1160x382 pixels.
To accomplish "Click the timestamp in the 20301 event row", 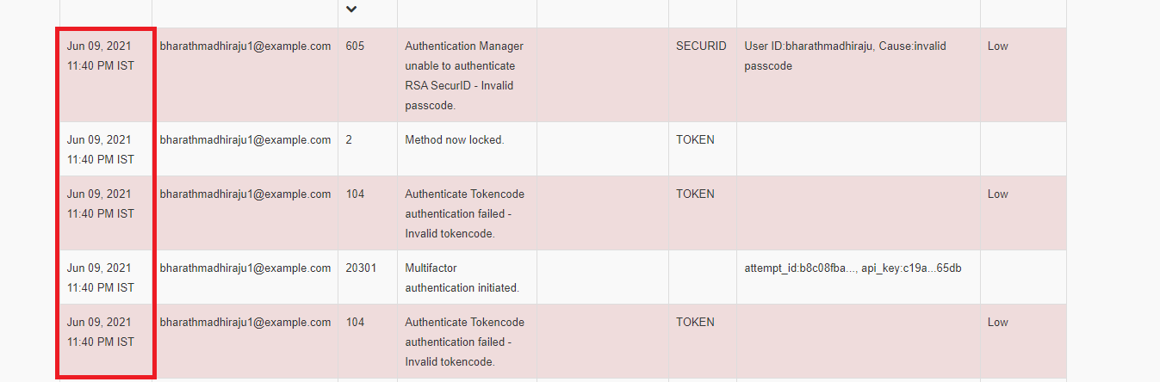I will [x=101, y=278].
